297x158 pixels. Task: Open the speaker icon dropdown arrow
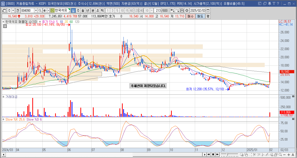49,10
